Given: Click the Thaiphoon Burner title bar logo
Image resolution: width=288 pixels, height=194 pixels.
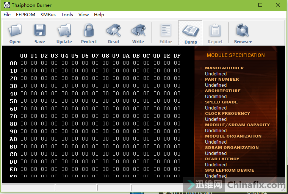Looking at the screenshot, I should tap(6, 5).
